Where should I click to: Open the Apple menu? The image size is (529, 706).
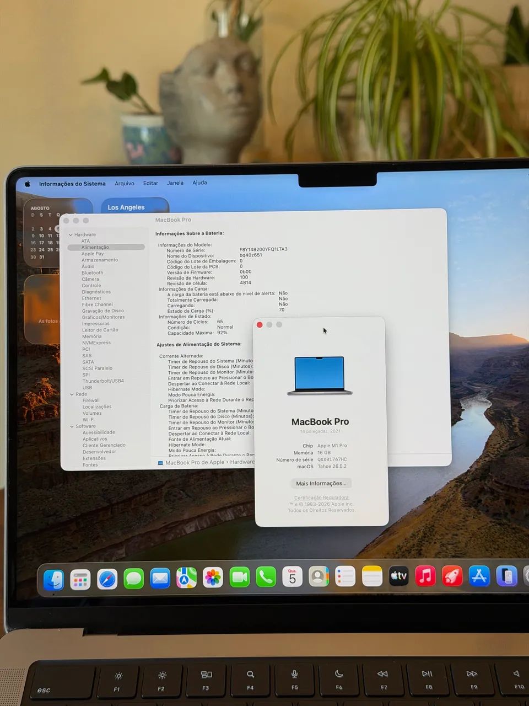[27, 184]
